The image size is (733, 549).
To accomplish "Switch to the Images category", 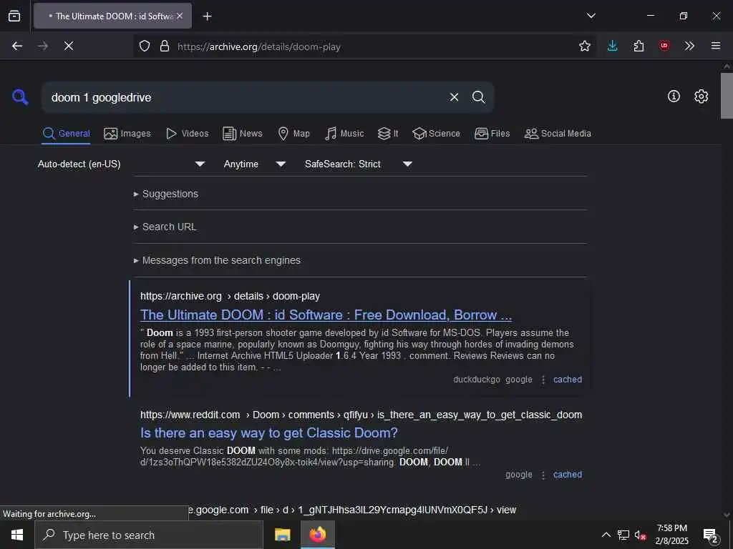I will 127,134.
